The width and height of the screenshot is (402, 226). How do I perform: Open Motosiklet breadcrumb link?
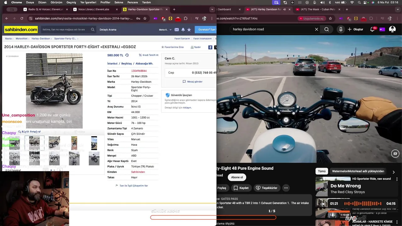click(x=22, y=39)
